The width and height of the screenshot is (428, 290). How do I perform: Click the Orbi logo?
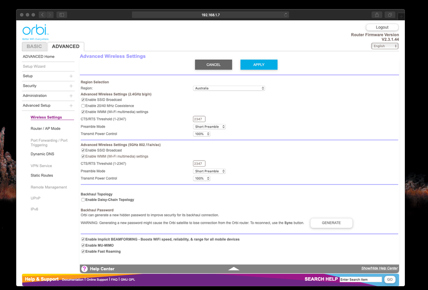coord(36,31)
